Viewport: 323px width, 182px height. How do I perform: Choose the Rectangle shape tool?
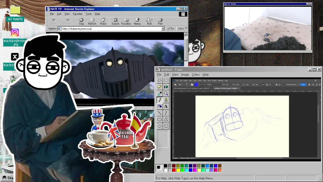coord(159,120)
